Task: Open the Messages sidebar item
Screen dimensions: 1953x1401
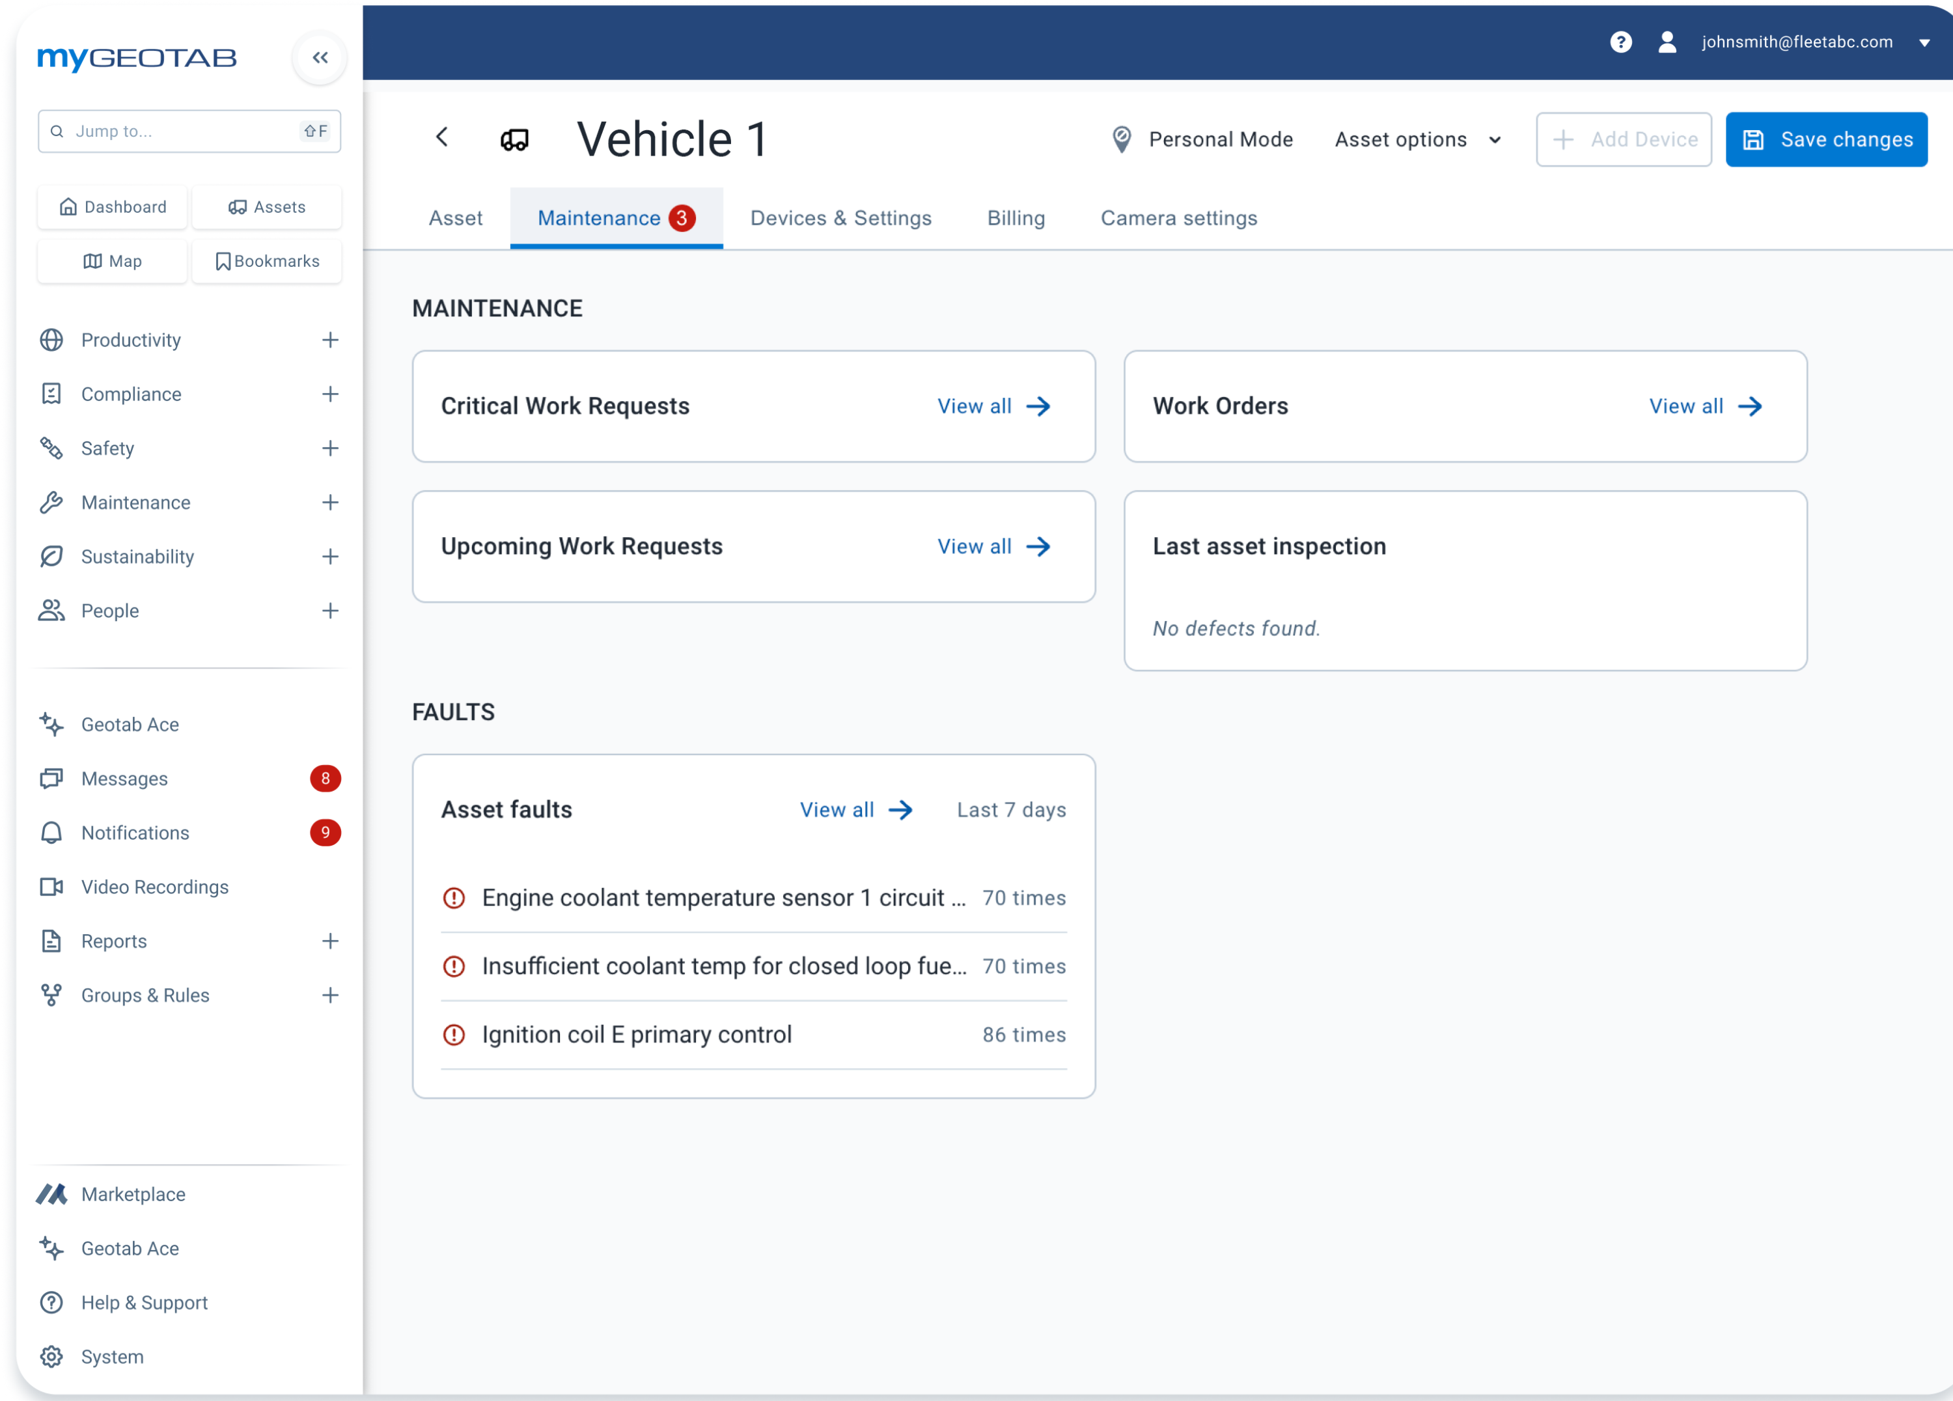Action: click(124, 779)
